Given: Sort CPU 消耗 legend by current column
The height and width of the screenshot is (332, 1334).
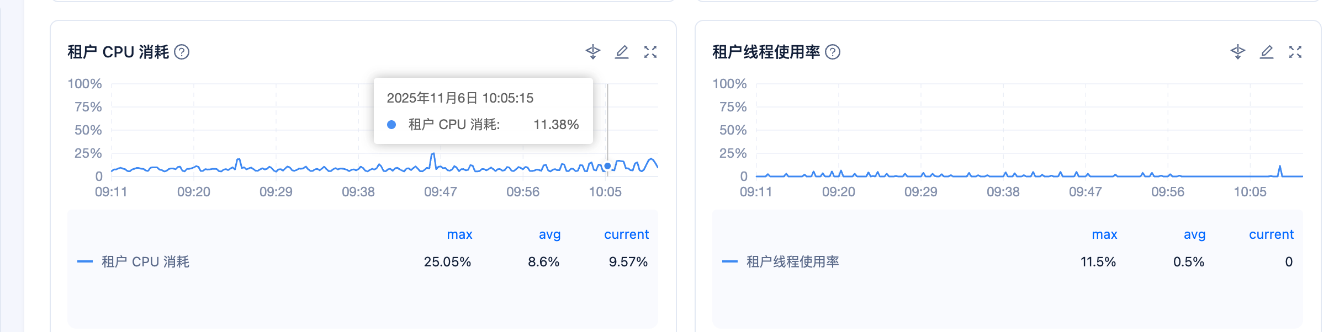Looking at the screenshot, I should coord(626,234).
